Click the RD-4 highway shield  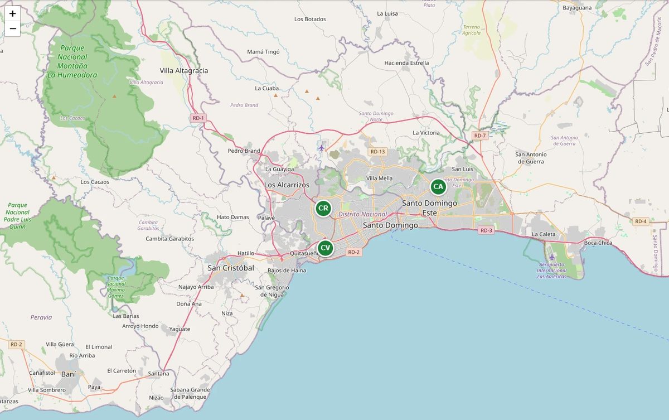coord(641,221)
